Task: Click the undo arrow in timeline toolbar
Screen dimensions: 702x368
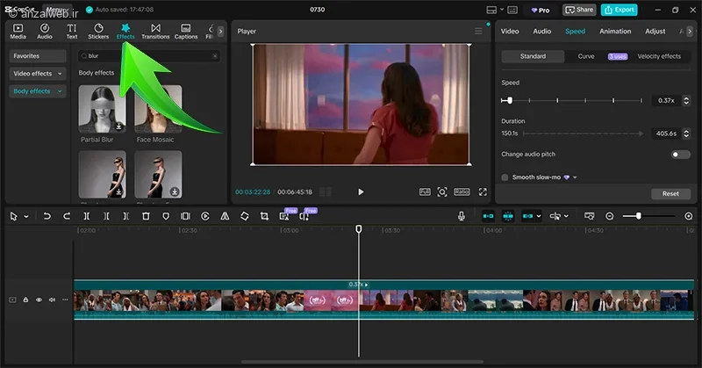Action: pos(47,216)
